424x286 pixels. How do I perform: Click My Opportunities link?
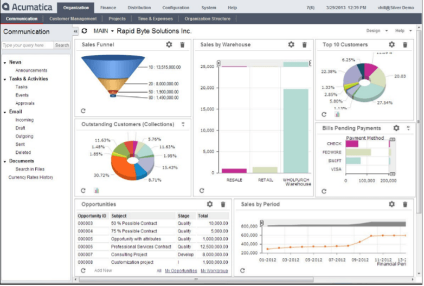coord(181,271)
